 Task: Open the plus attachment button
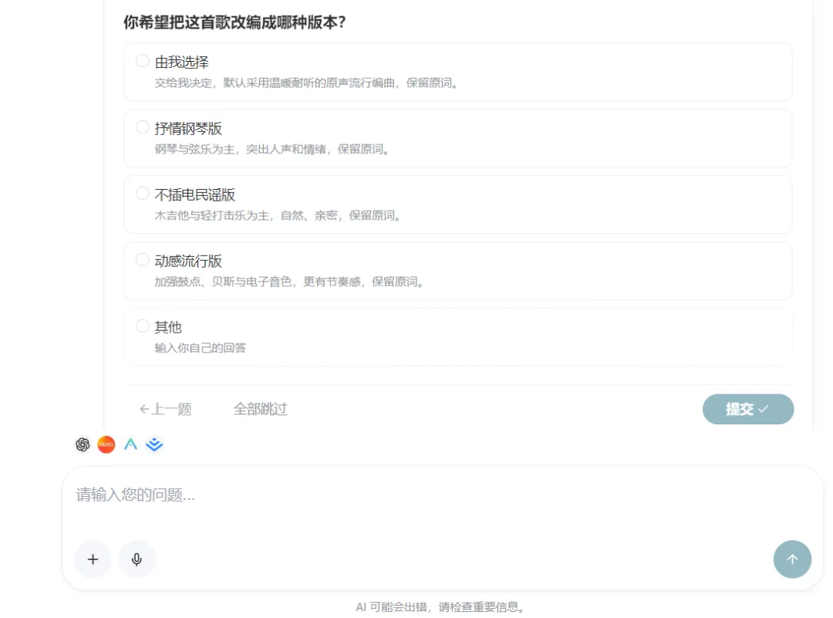93,559
